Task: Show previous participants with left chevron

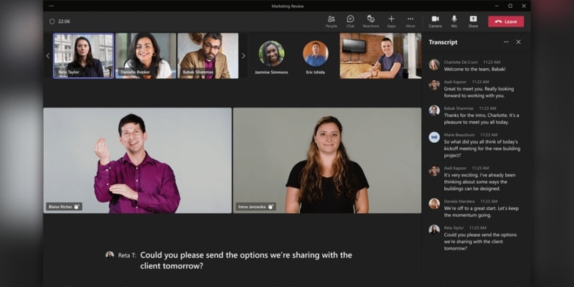Action: 48,56
